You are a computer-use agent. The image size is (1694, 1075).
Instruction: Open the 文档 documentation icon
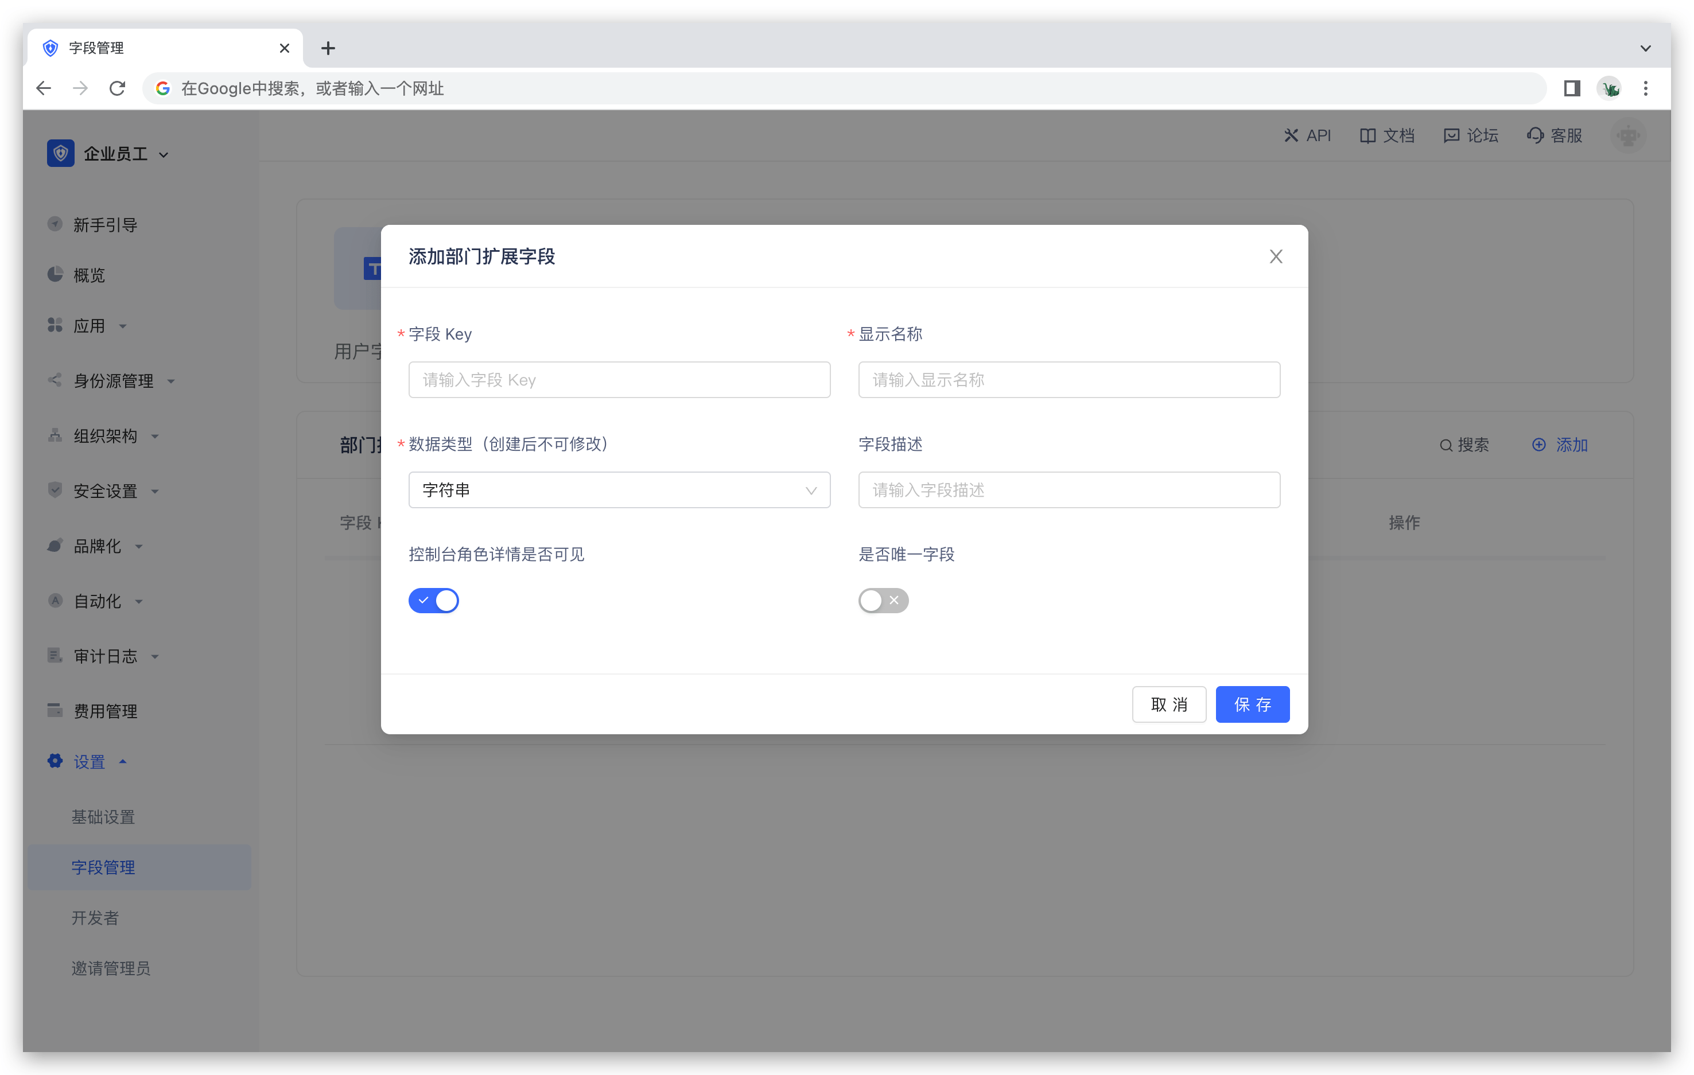click(1367, 135)
